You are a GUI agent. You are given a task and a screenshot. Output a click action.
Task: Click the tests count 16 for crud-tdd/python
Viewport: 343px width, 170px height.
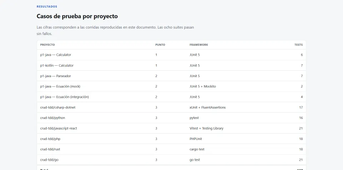click(301, 118)
